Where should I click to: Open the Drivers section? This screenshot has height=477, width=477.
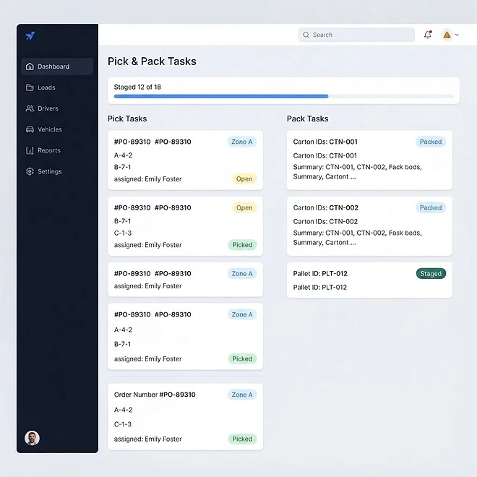click(x=57, y=108)
